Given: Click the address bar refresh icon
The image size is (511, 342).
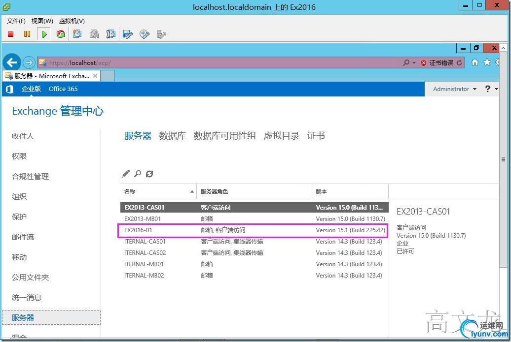Looking at the screenshot, I should coord(459,63).
